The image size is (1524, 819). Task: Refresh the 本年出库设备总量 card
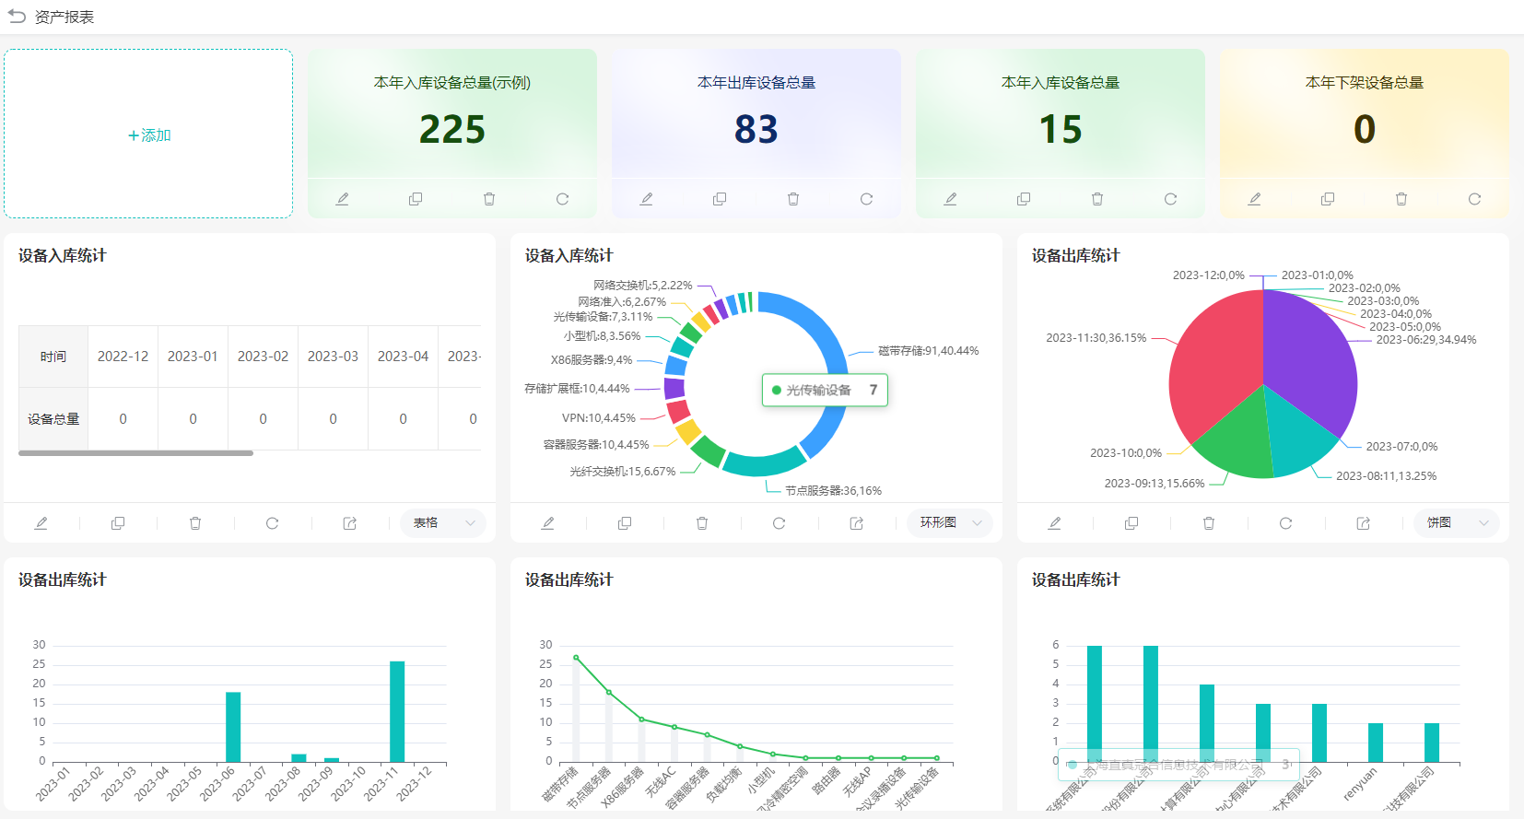[866, 199]
